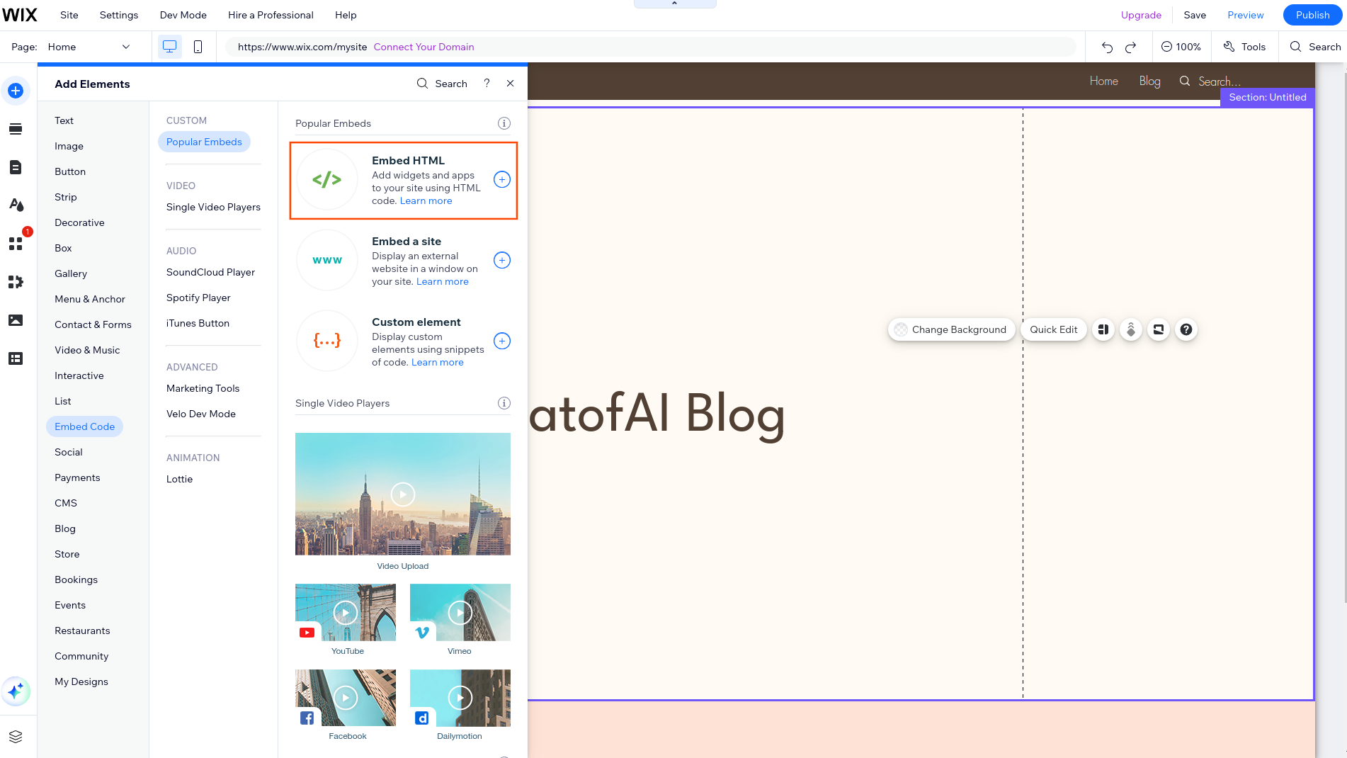
Task: Select Contact & Forms category
Action: [x=93, y=324]
